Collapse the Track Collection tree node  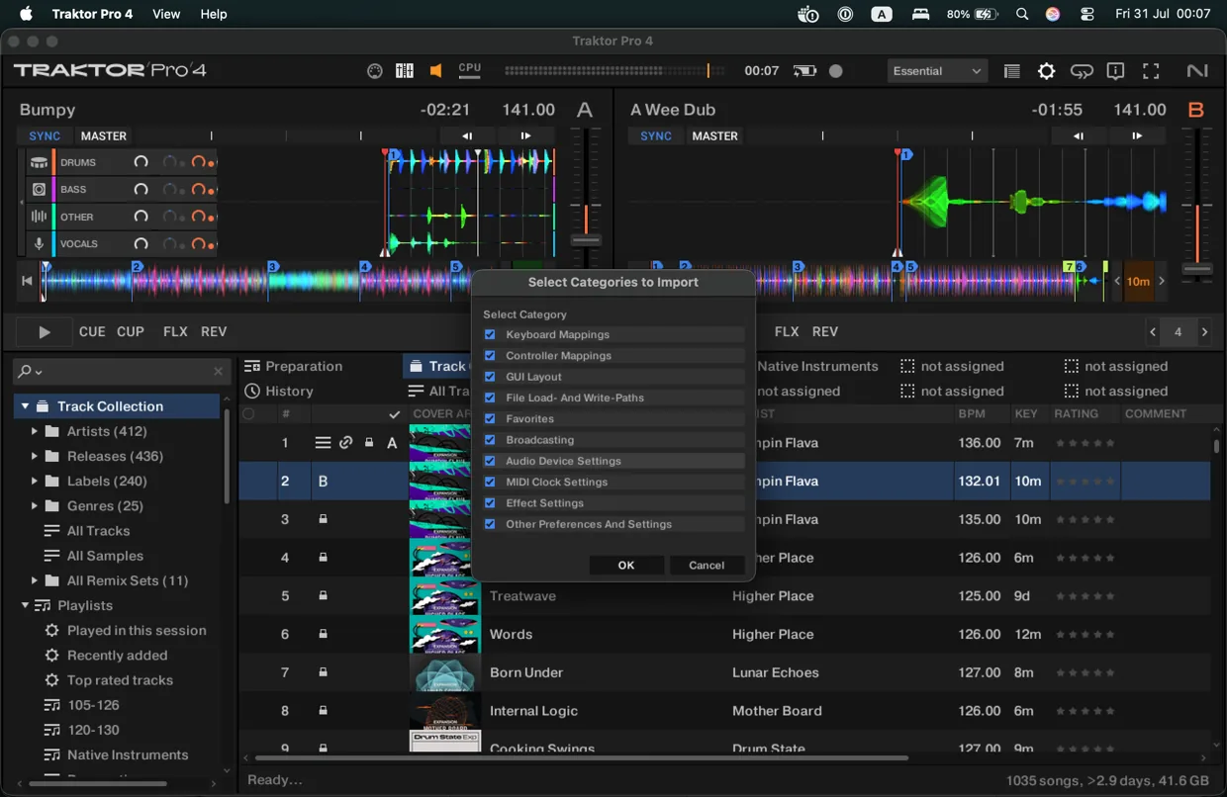(x=25, y=406)
